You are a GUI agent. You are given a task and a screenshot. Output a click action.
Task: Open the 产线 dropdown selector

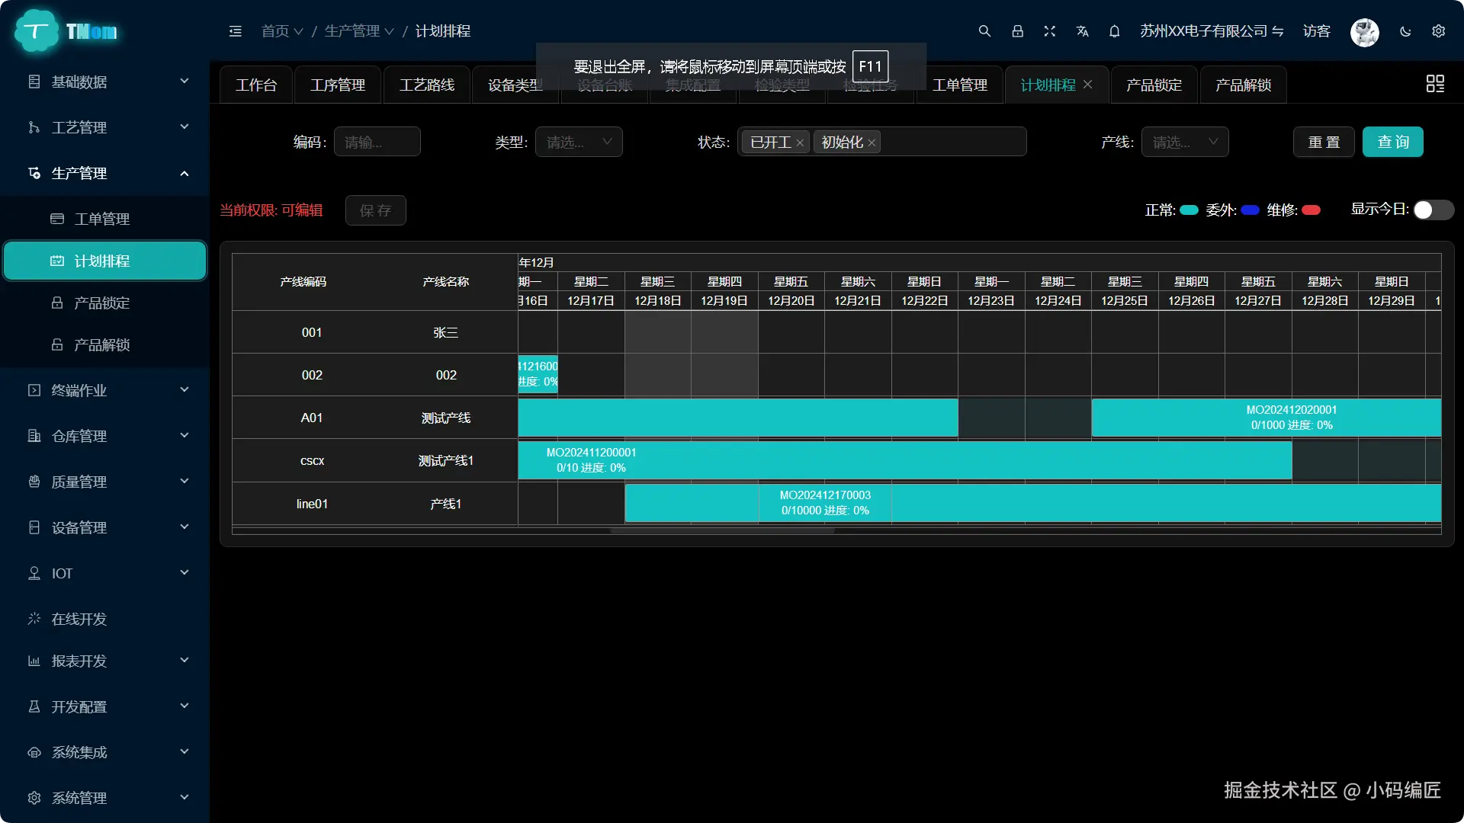[x=1184, y=142]
